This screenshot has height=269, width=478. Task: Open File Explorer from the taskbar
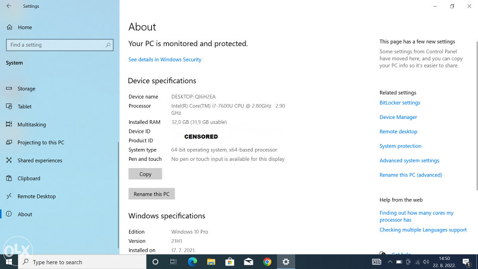coord(211,262)
